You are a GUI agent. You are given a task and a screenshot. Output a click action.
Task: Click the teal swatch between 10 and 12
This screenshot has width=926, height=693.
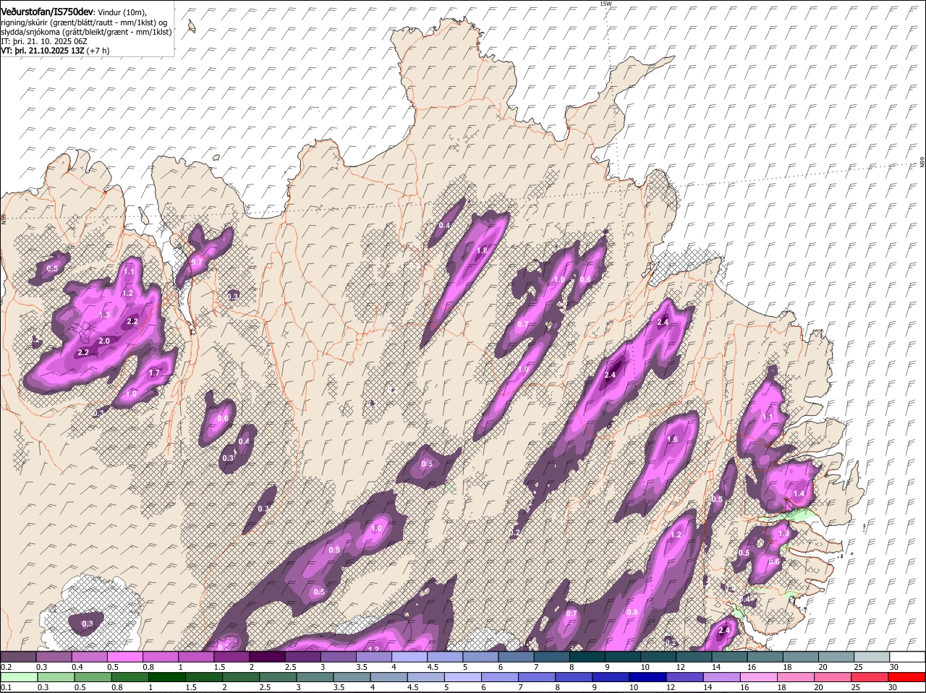pos(659,657)
